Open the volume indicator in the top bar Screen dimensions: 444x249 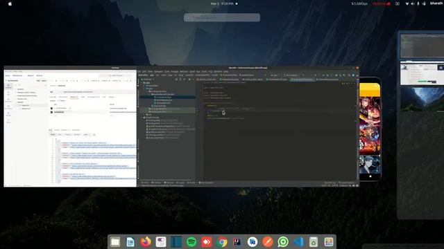point(413,3)
